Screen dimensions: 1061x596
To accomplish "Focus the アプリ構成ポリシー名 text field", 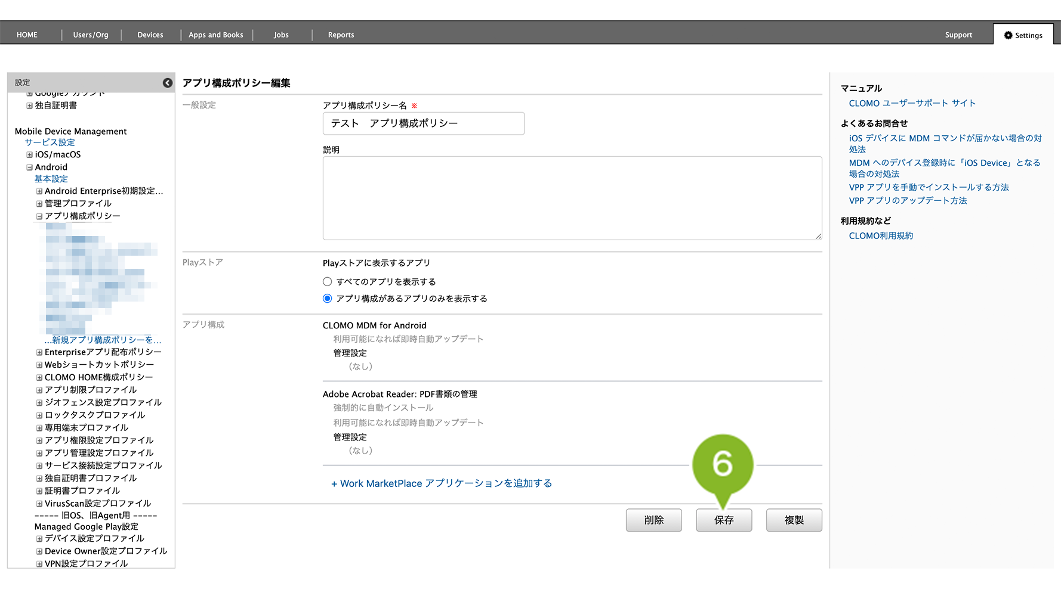I will click(x=424, y=123).
